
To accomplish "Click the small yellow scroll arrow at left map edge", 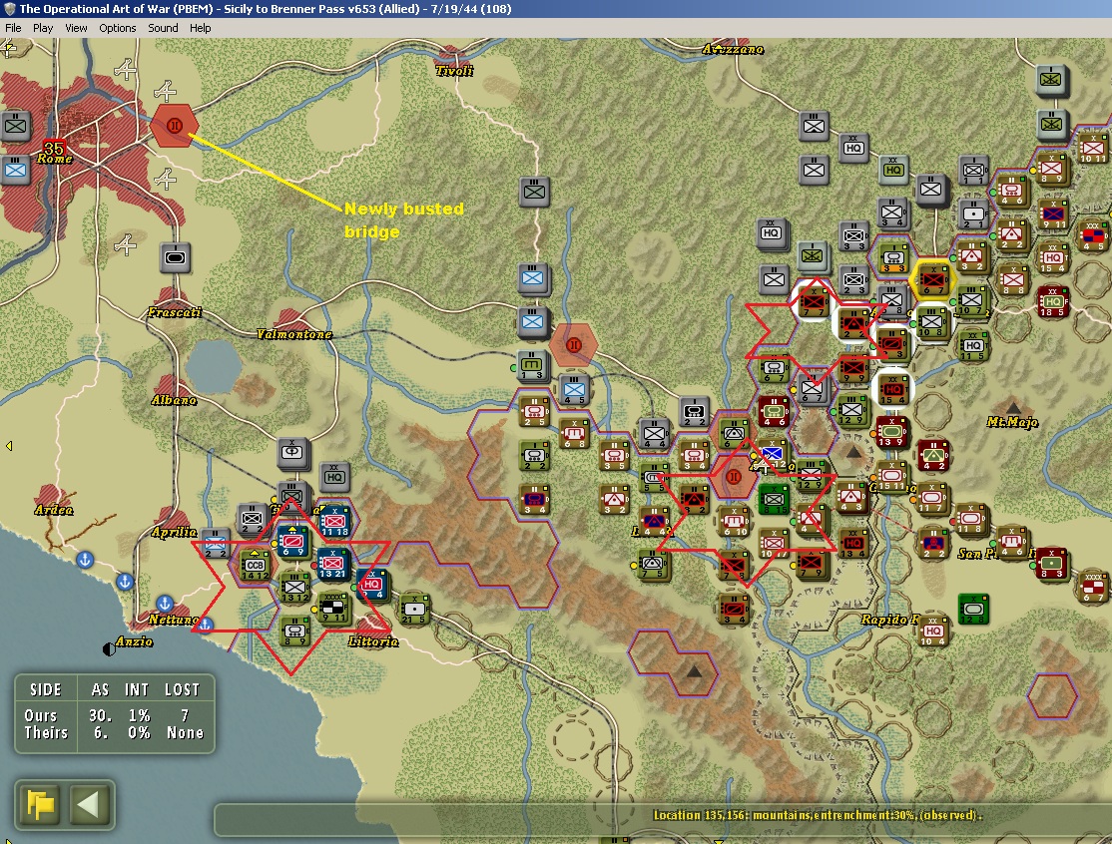I will pyautogui.click(x=9, y=446).
